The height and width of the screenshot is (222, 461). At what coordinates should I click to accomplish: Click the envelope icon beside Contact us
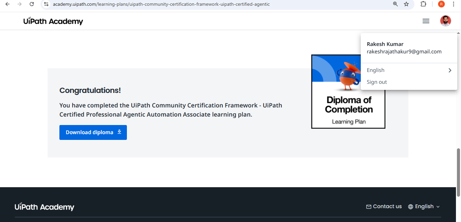[x=369, y=207]
